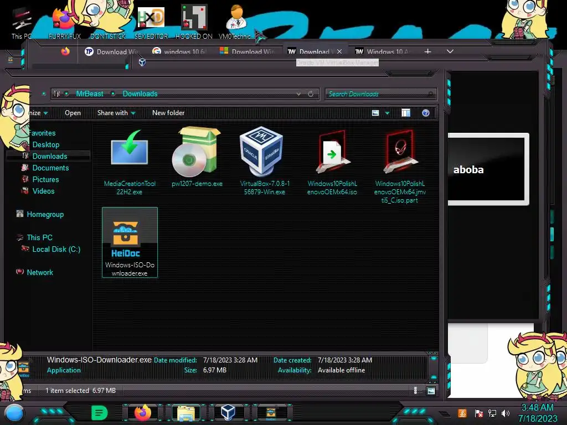Image resolution: width=567 pixels, height=425 pixels.
Task: Select This PC in navigation pane
Action: point(39,238)
